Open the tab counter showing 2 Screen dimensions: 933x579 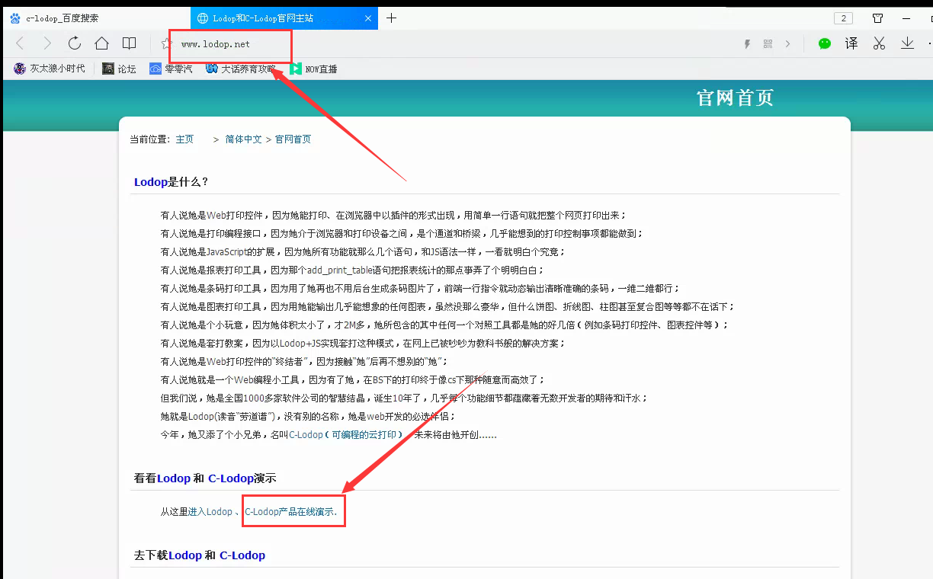[843, 18]
